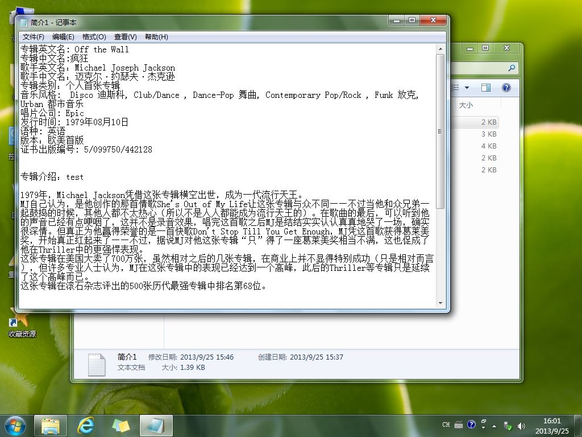Toggle the preview pane icon in Explorer
582x437 pixels.
485,88
